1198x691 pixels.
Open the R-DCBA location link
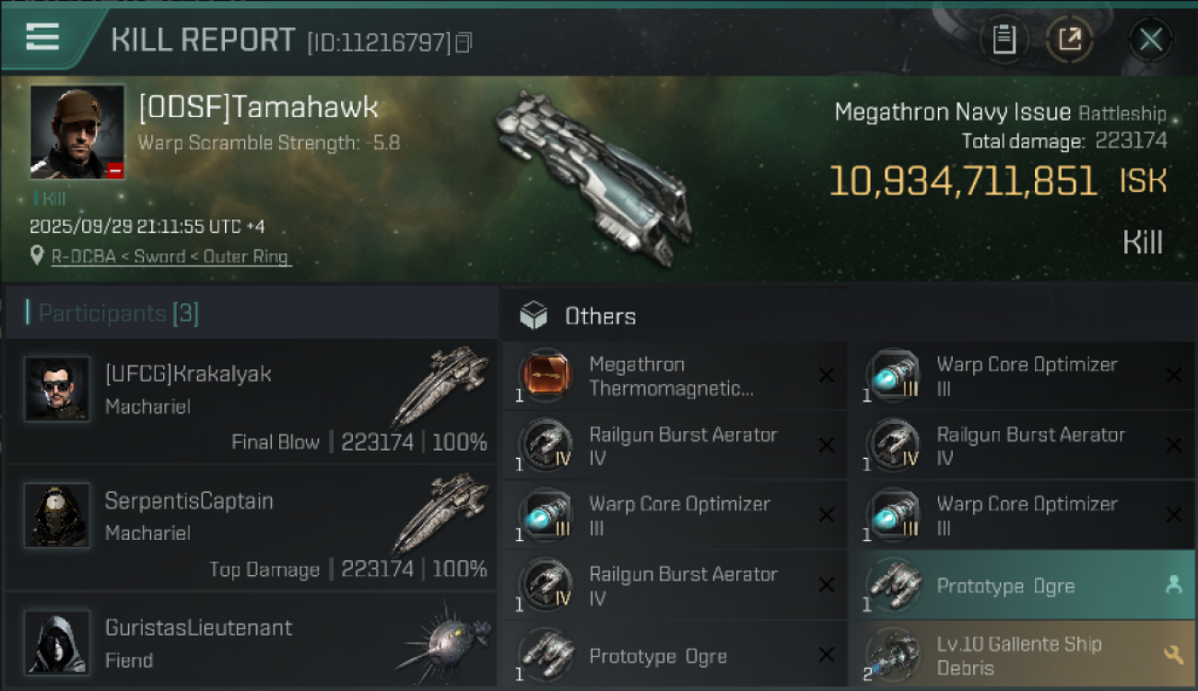[x=170, y=257]
